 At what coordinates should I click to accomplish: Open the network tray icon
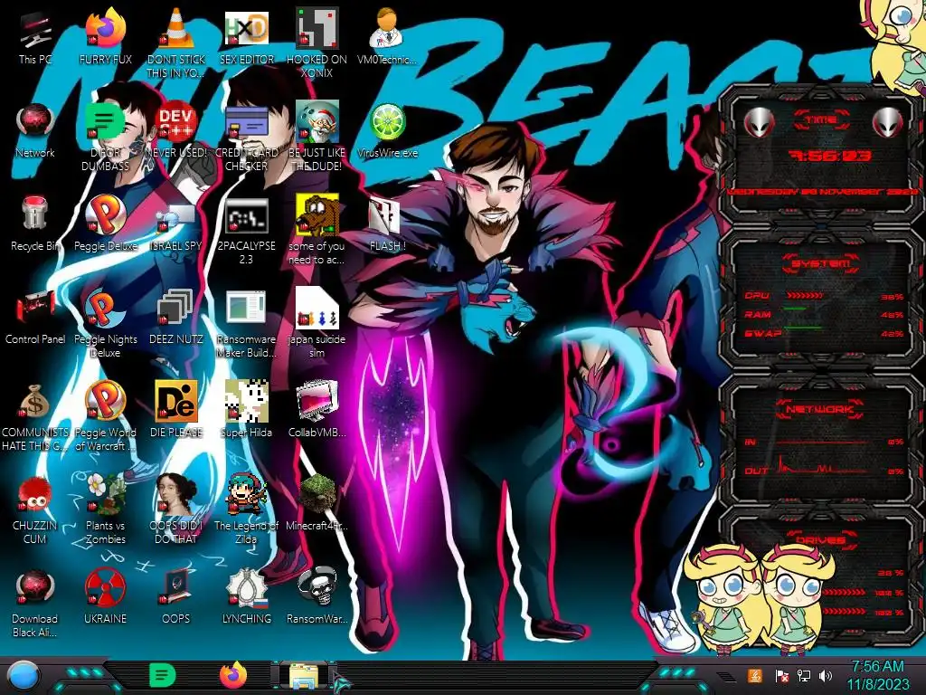pyautogui.click(x=803, y=675)
